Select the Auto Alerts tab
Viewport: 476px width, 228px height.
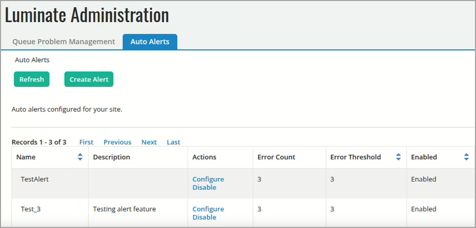(x=150, y=42)
